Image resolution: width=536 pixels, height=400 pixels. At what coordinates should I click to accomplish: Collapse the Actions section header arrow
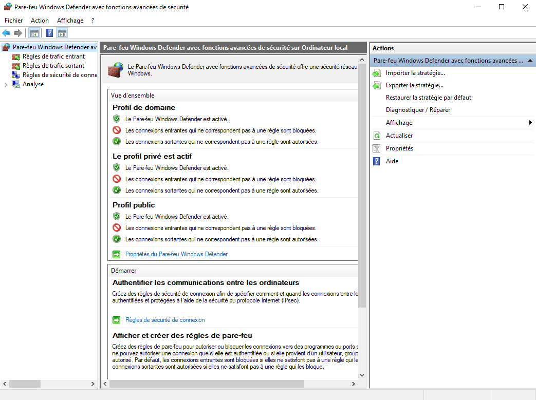[x=530, y=61]
